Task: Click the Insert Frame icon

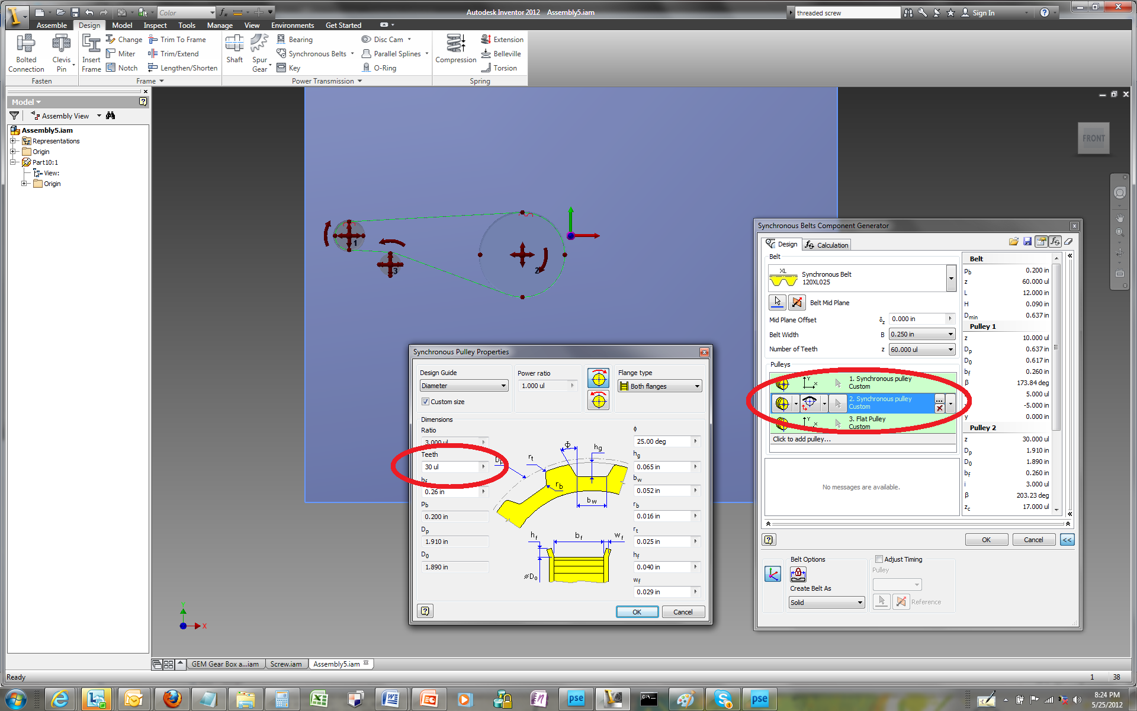Action: click(x=91, y=43)
